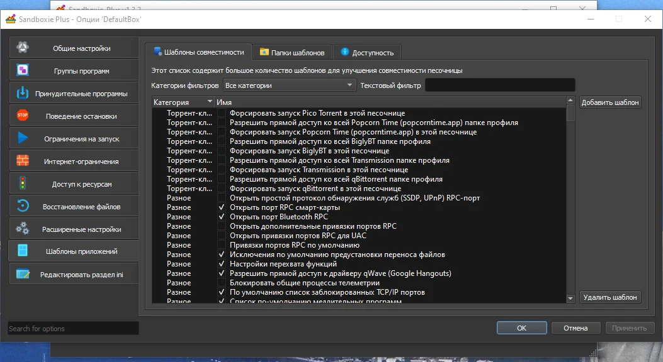Viewport: 663px width, 362px height.
Task: Focus the 'Текстовый фильтр' input field
Action: point(500,85)
